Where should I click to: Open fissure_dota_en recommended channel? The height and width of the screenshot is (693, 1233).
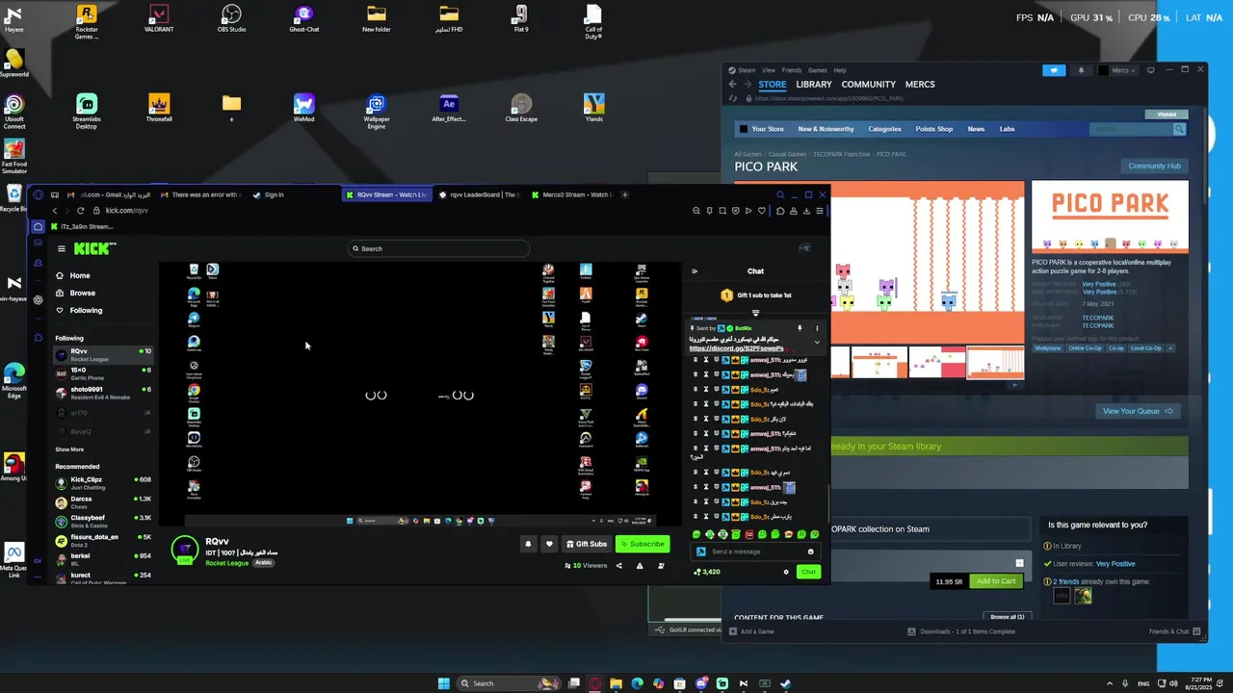click(x=103, y=541)
